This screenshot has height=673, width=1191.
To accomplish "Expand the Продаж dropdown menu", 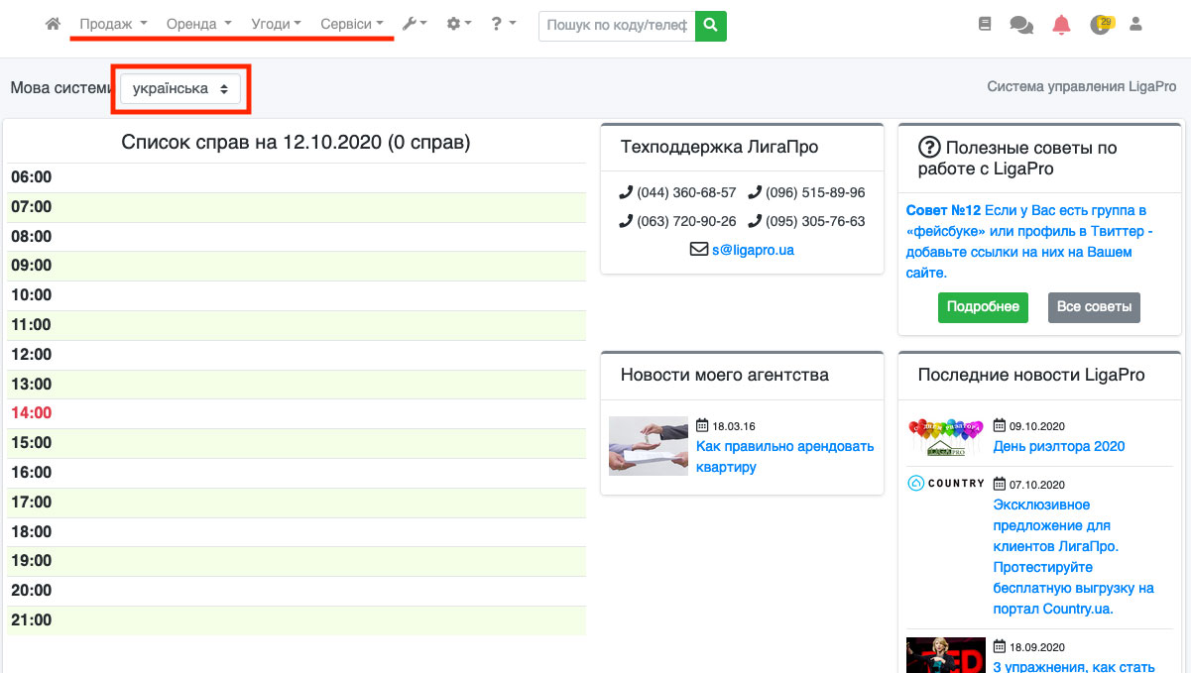I will click(113, 25).
